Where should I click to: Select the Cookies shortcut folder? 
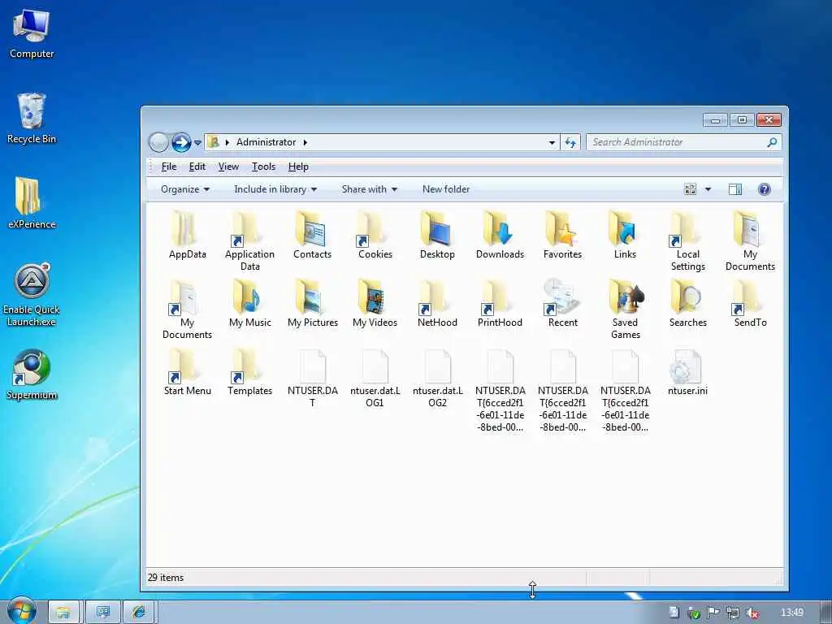pos(375,235)
